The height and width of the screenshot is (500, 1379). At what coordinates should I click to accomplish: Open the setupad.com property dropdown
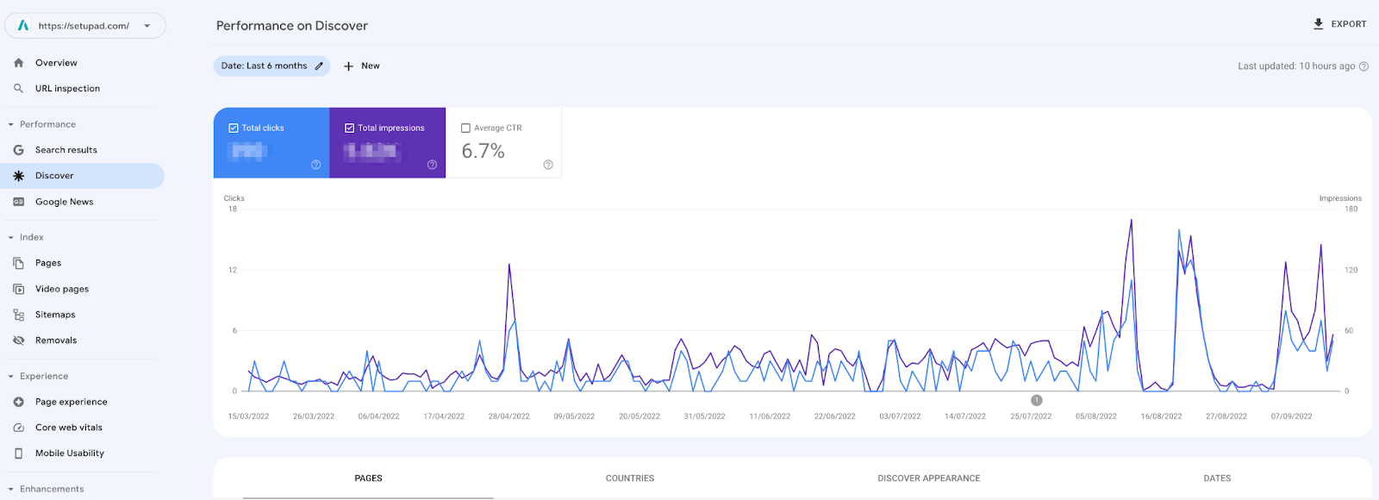click(147, 26)
